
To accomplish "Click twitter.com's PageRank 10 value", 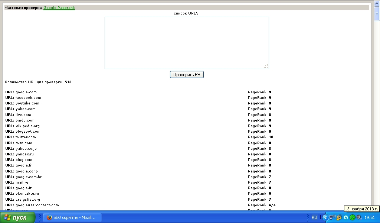I will (x=271, y=137).
